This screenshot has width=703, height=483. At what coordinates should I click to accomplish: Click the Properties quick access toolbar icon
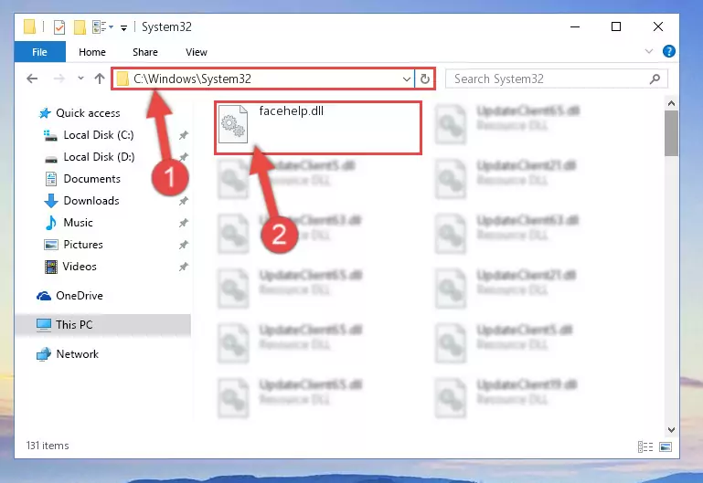(59, 27)
